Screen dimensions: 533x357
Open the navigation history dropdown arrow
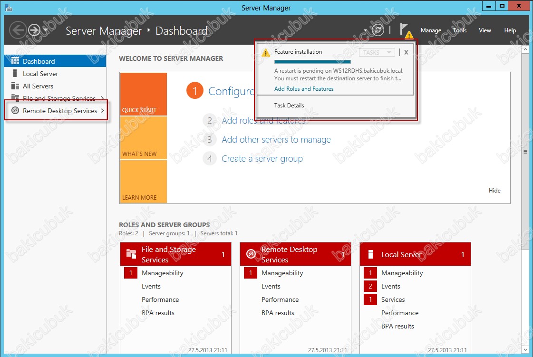click(46, 30)
